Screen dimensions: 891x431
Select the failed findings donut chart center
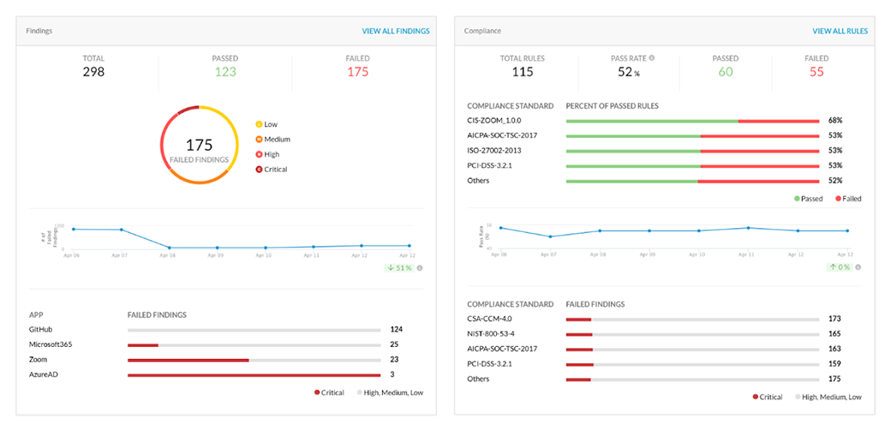pos(199,145)
